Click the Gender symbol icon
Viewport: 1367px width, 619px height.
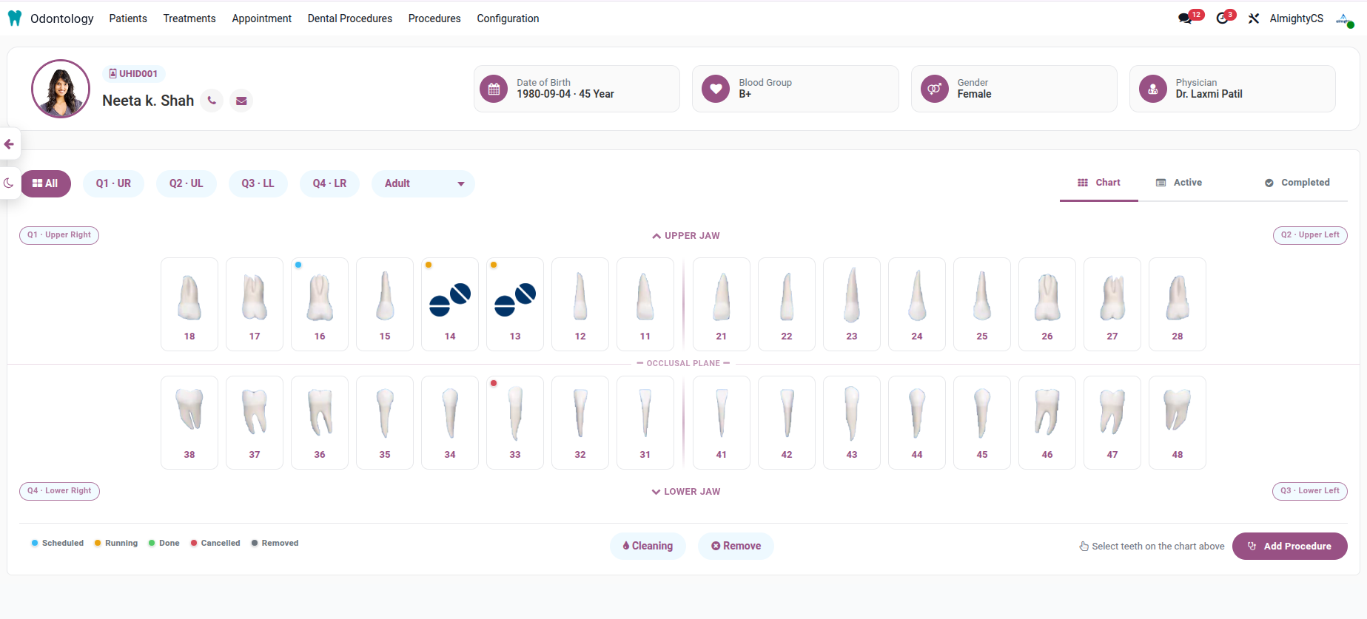pos(935,89)
